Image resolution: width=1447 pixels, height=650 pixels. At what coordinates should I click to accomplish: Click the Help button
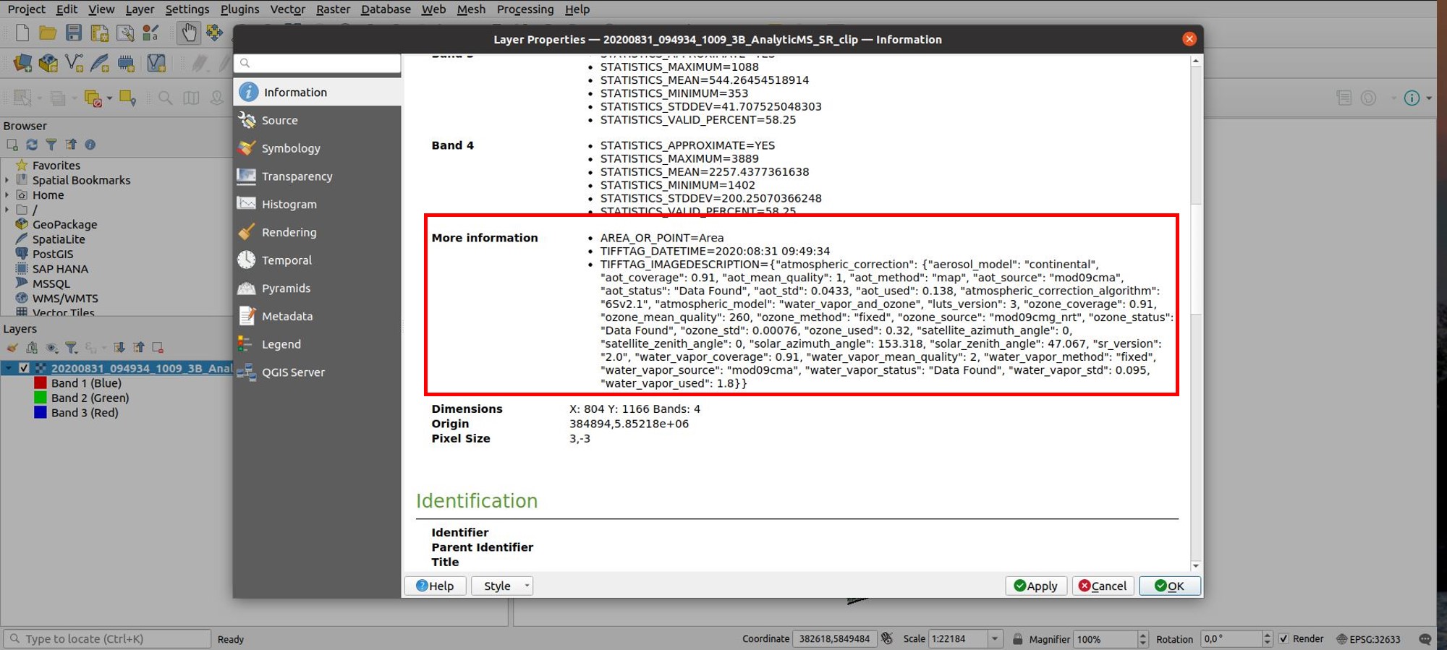tap(435, 586)
